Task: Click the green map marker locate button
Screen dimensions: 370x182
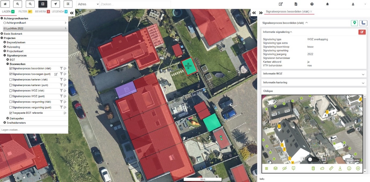Action: pos(354,23)
